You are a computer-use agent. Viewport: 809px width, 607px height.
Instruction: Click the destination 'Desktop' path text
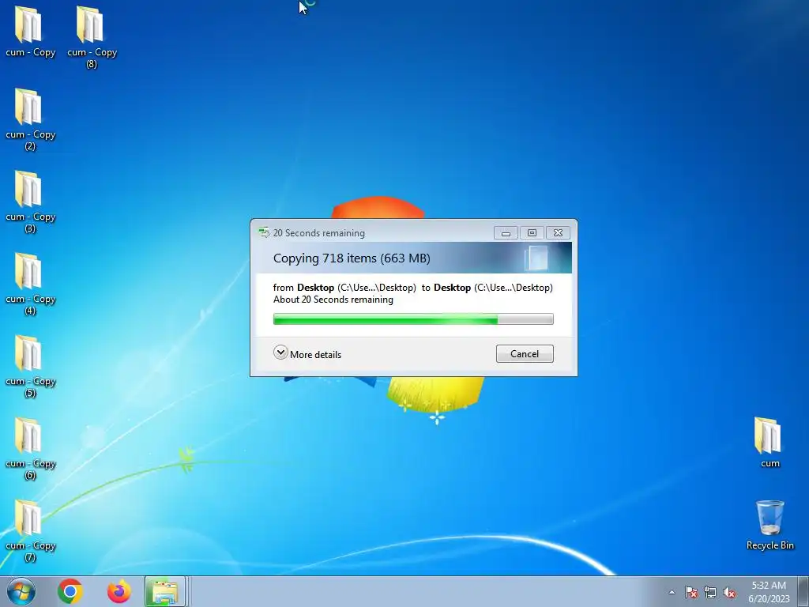[x=493, y=288]
